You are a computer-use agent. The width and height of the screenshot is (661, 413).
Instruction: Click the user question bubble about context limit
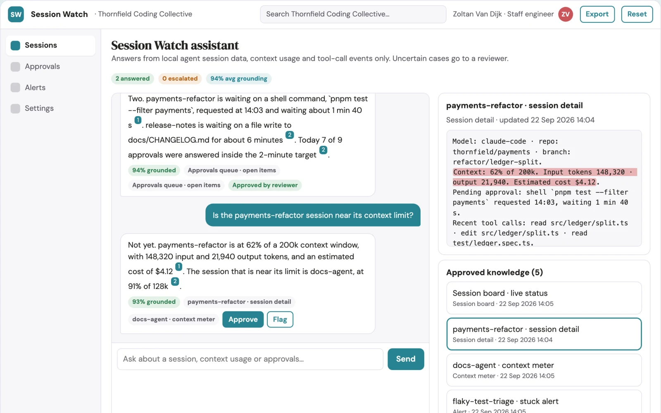(x=313, y=215)
